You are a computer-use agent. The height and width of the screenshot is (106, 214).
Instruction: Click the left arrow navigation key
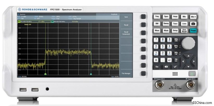click(183, 61)
